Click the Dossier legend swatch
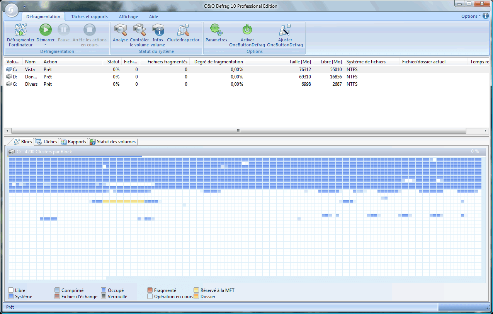This screenshot has width=493, height=314. [x=196, y=297]
